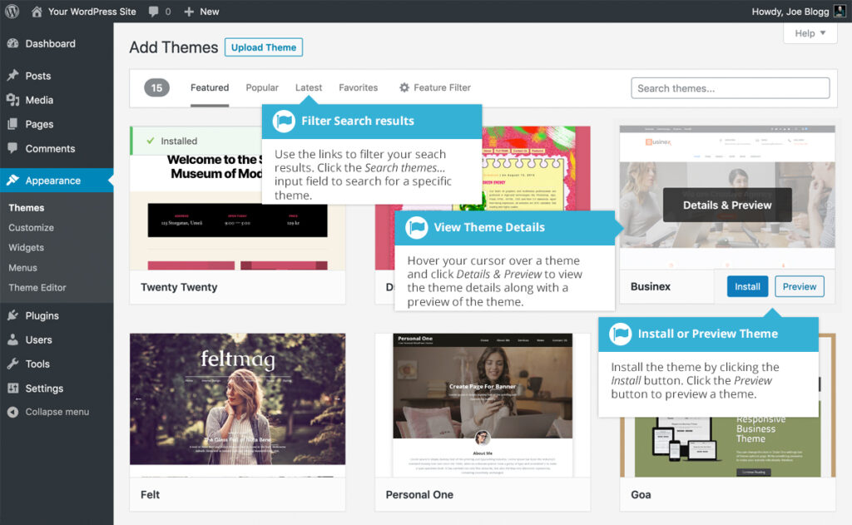Click the Installed status label
This screenshot has width=852, height=525.
(x=179, y=141)
